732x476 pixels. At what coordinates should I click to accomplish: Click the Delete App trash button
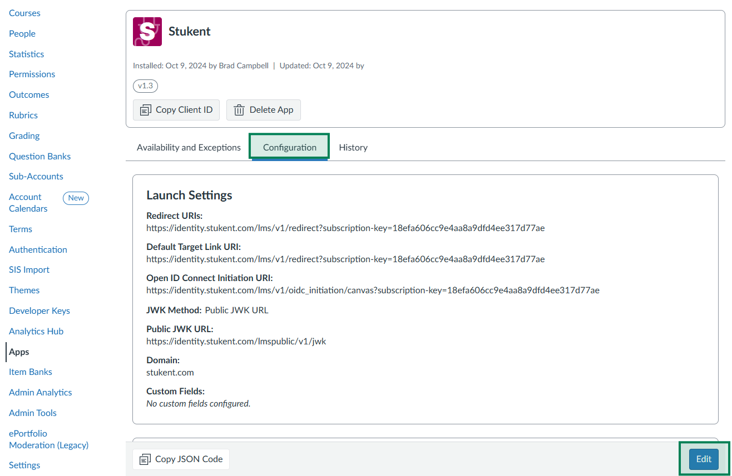(x=264, y=110)
